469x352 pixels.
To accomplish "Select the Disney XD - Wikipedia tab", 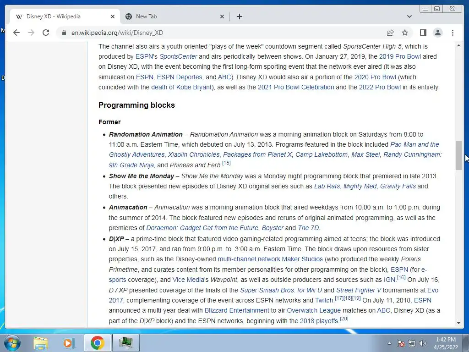I will 65,16.
